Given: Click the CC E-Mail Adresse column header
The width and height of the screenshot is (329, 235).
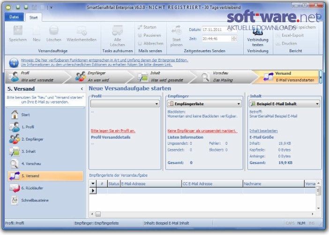Looking at the screenshot, I should [212, 184].
